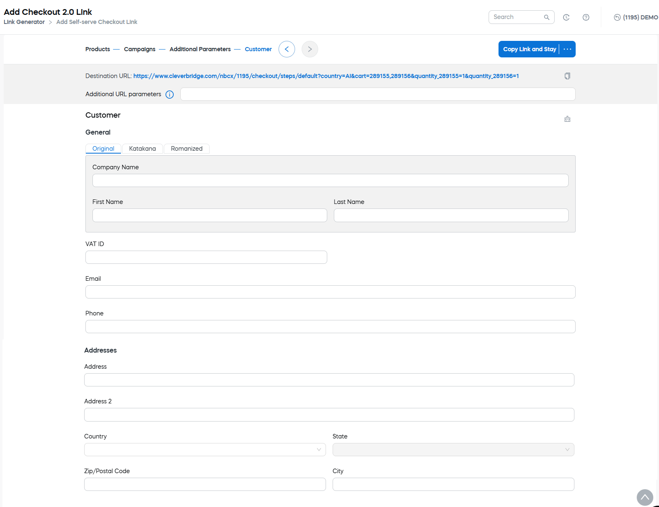Open the Destination URL checkout link

pos(326,76)
